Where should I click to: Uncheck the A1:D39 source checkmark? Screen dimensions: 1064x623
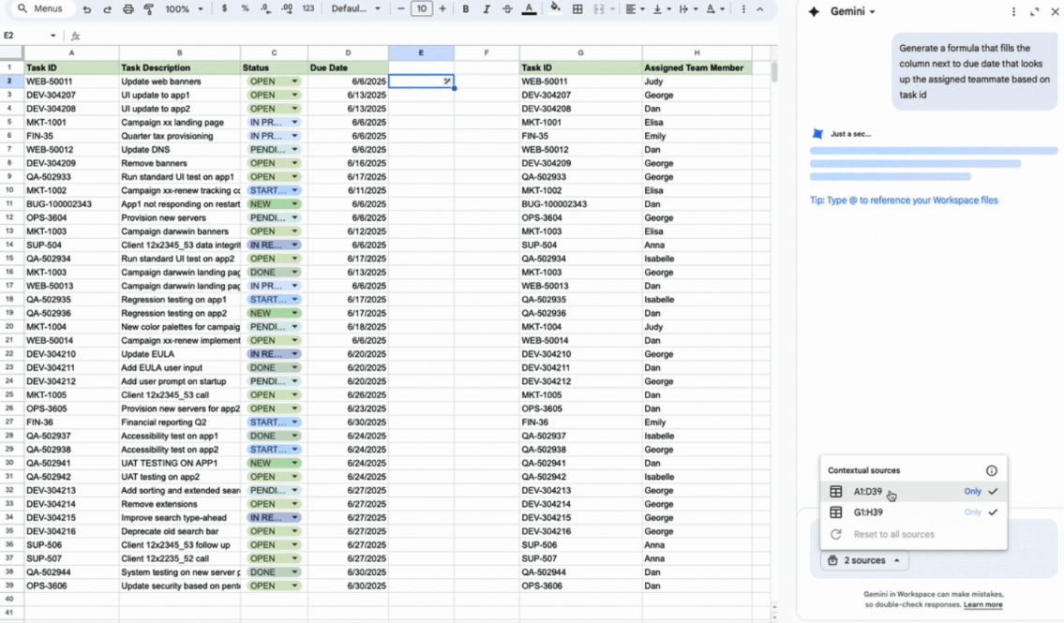pos(993,492)
